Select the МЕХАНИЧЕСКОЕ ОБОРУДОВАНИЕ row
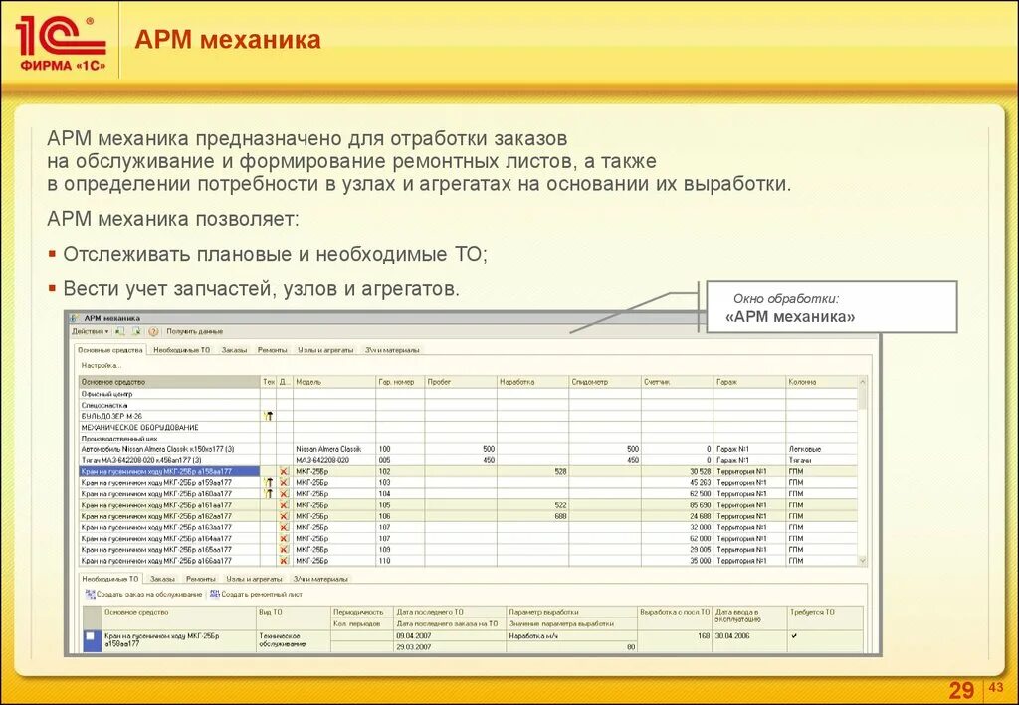This screenshot has height=705, width=1019. [x=468, y=428]
